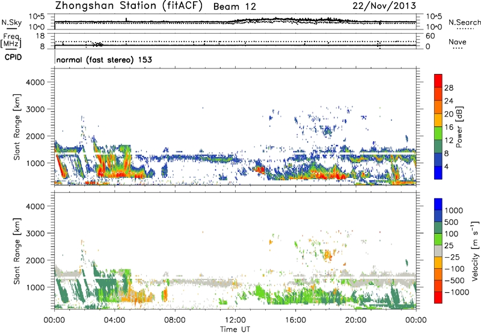
Task: Click the "20" power colorbar tick
Action: point(449,114)
